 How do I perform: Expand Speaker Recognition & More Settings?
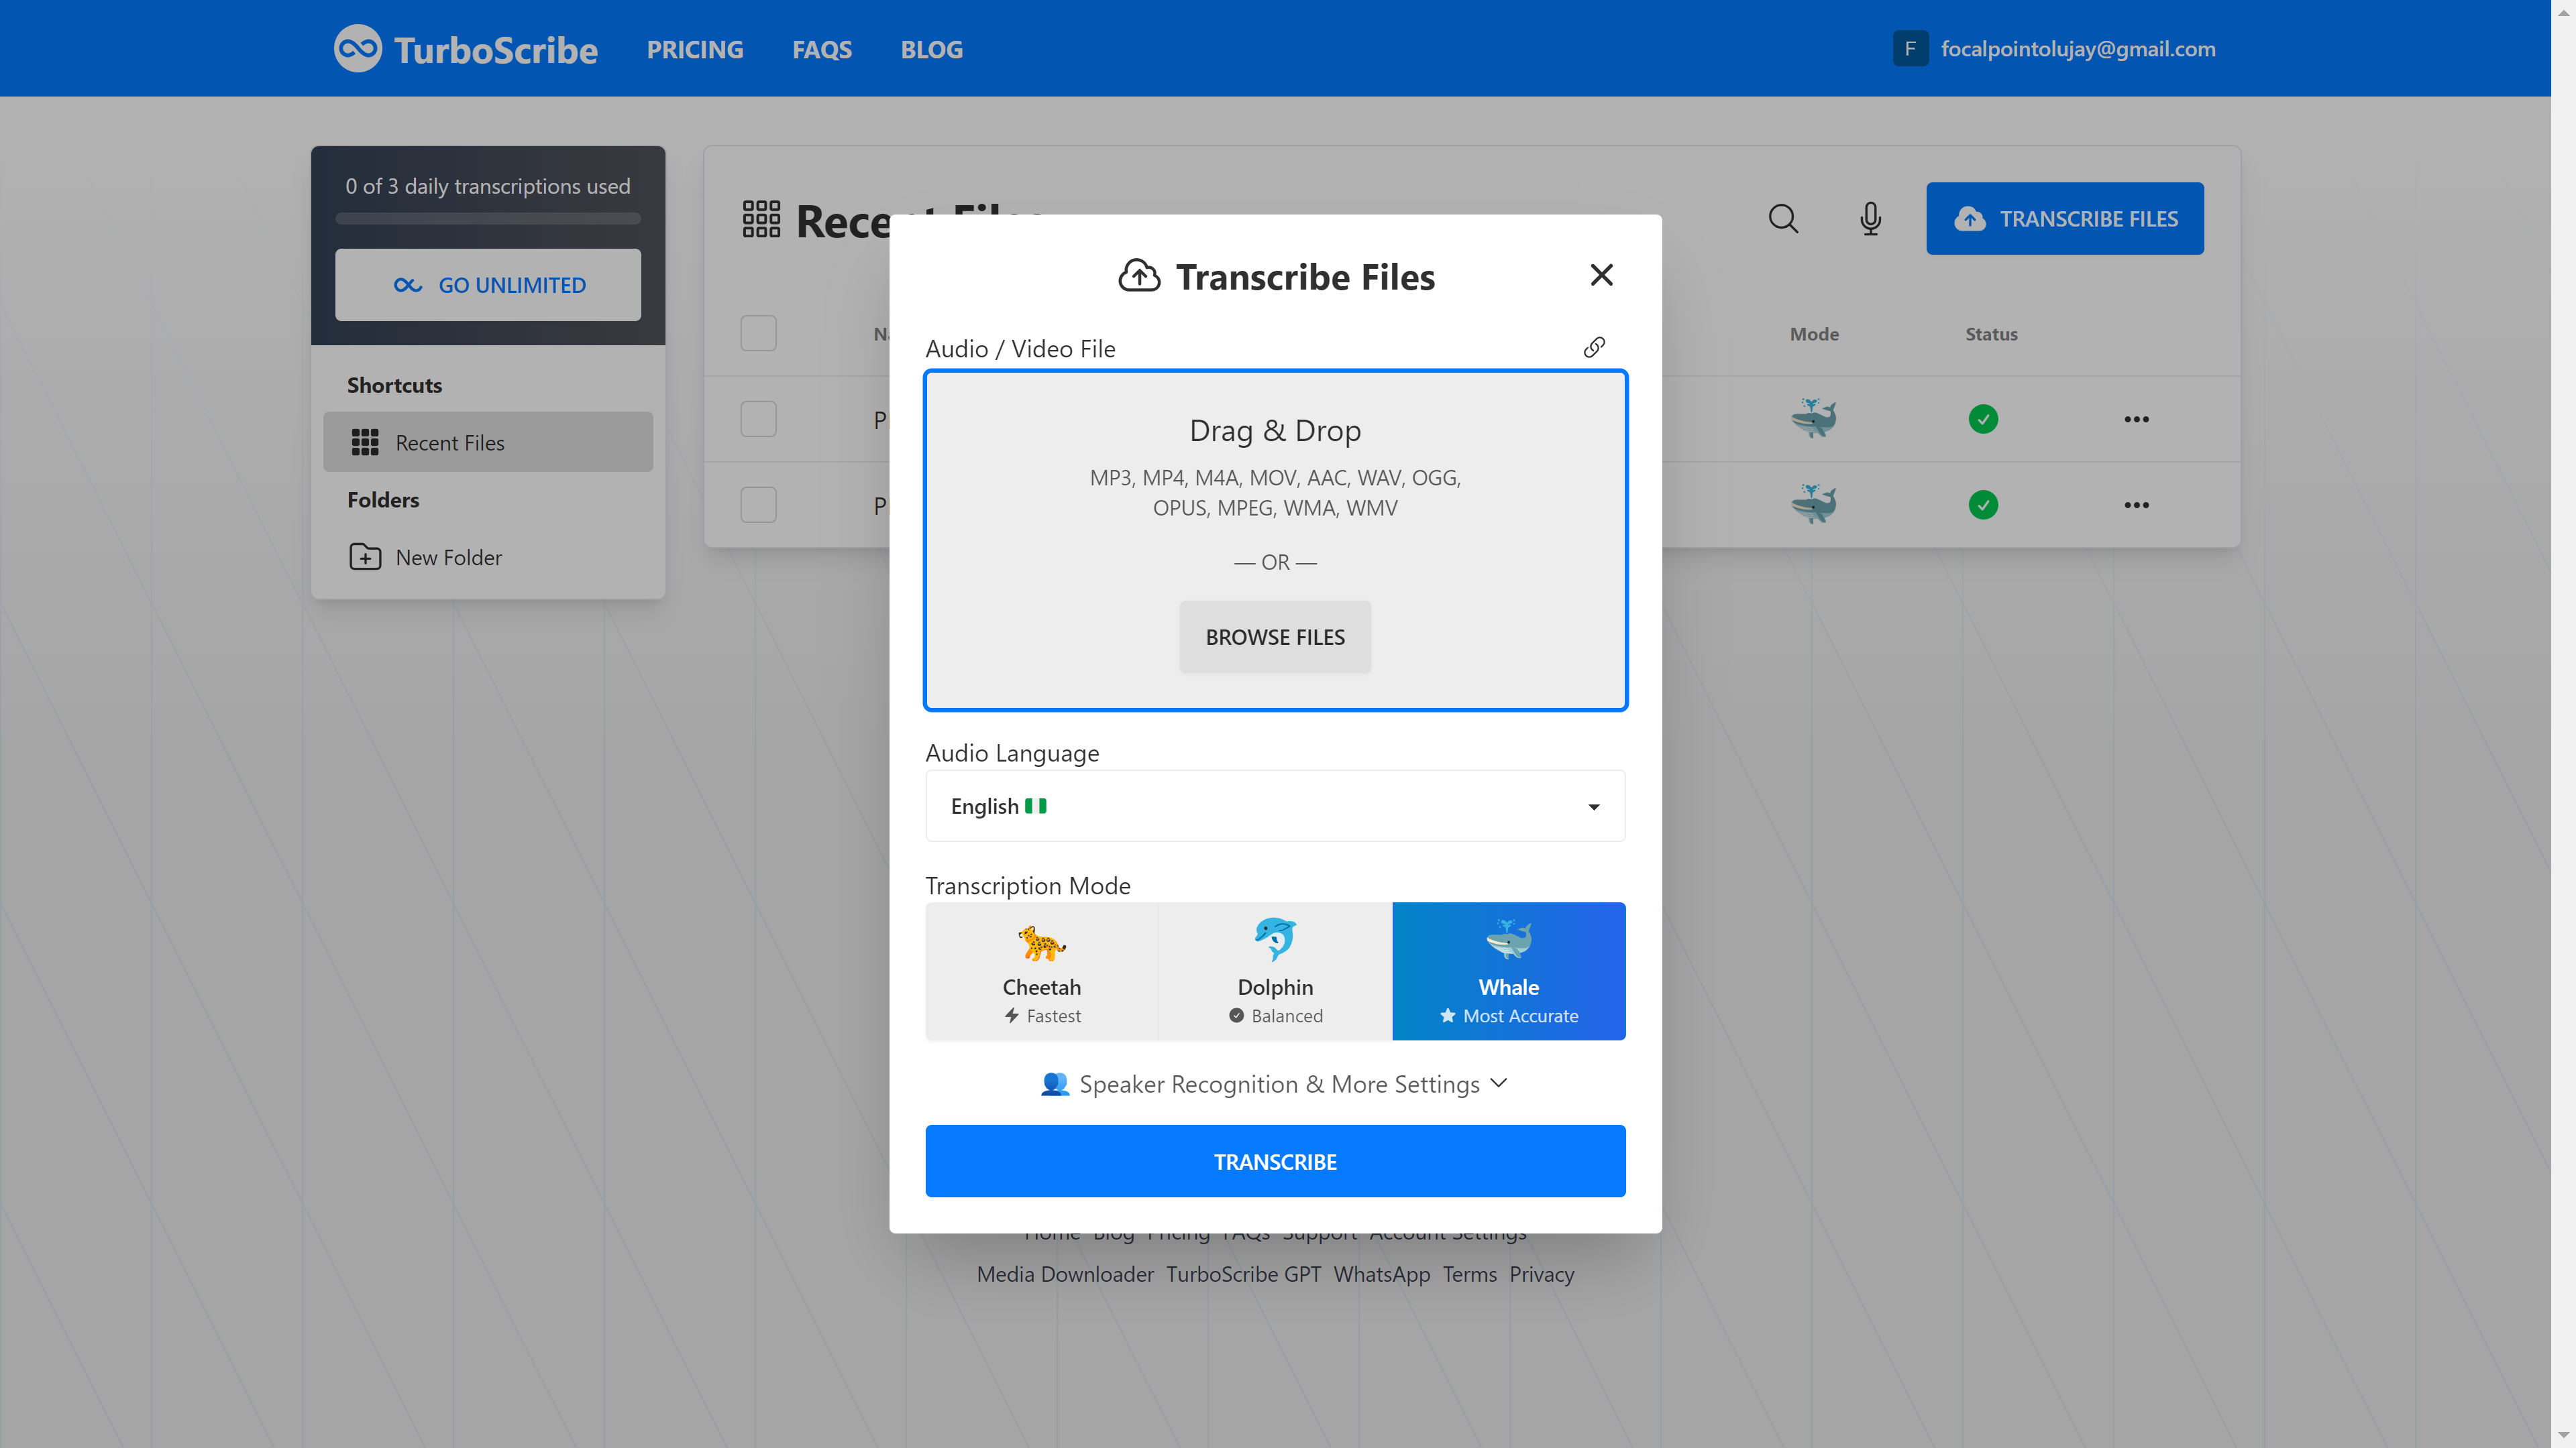1275,1084
